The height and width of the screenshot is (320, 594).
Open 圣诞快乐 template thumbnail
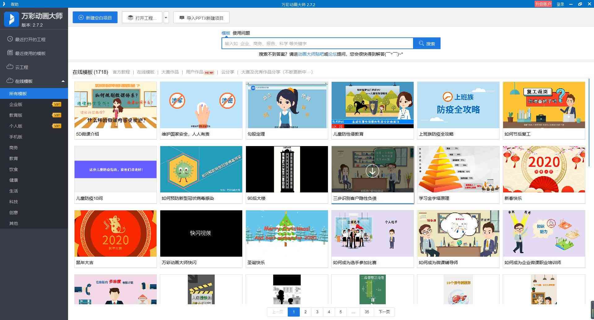[287, 234]
